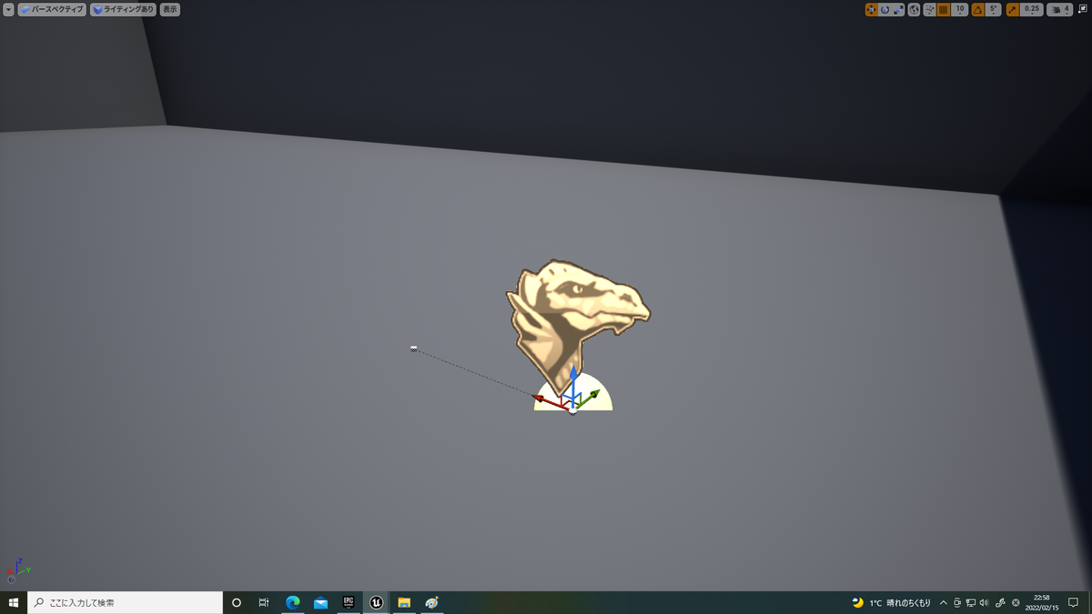Select the Rotate tool
This screenshot has width=1092, height=614.
(885, 8)
